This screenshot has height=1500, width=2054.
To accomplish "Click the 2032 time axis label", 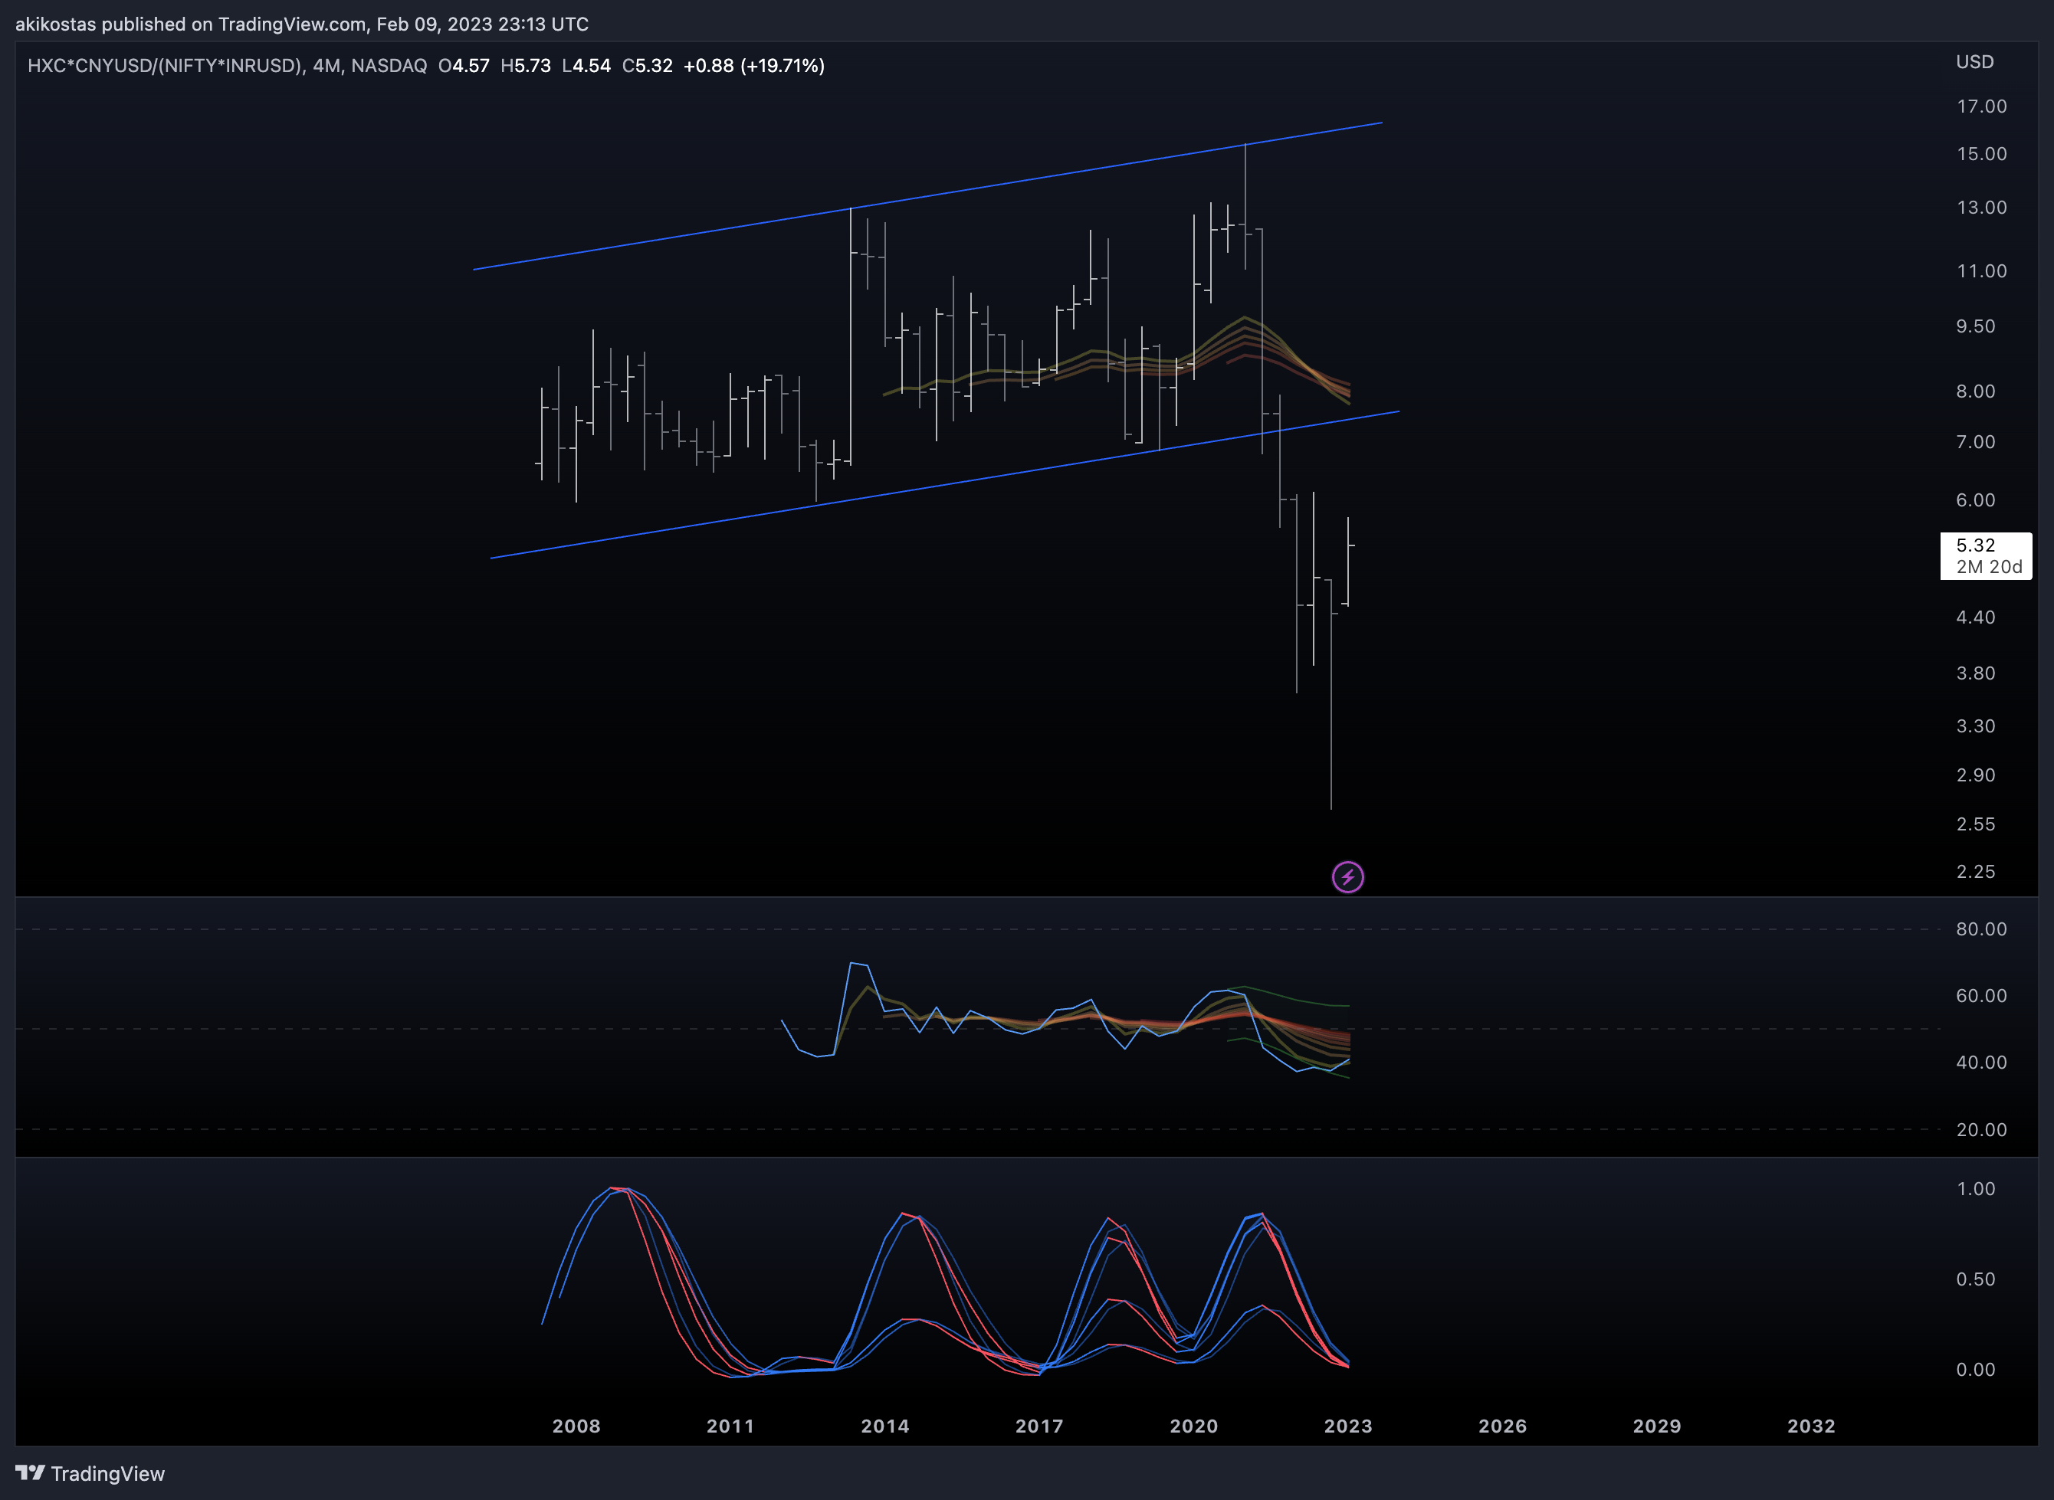I will click(x=1812, y=1426).
